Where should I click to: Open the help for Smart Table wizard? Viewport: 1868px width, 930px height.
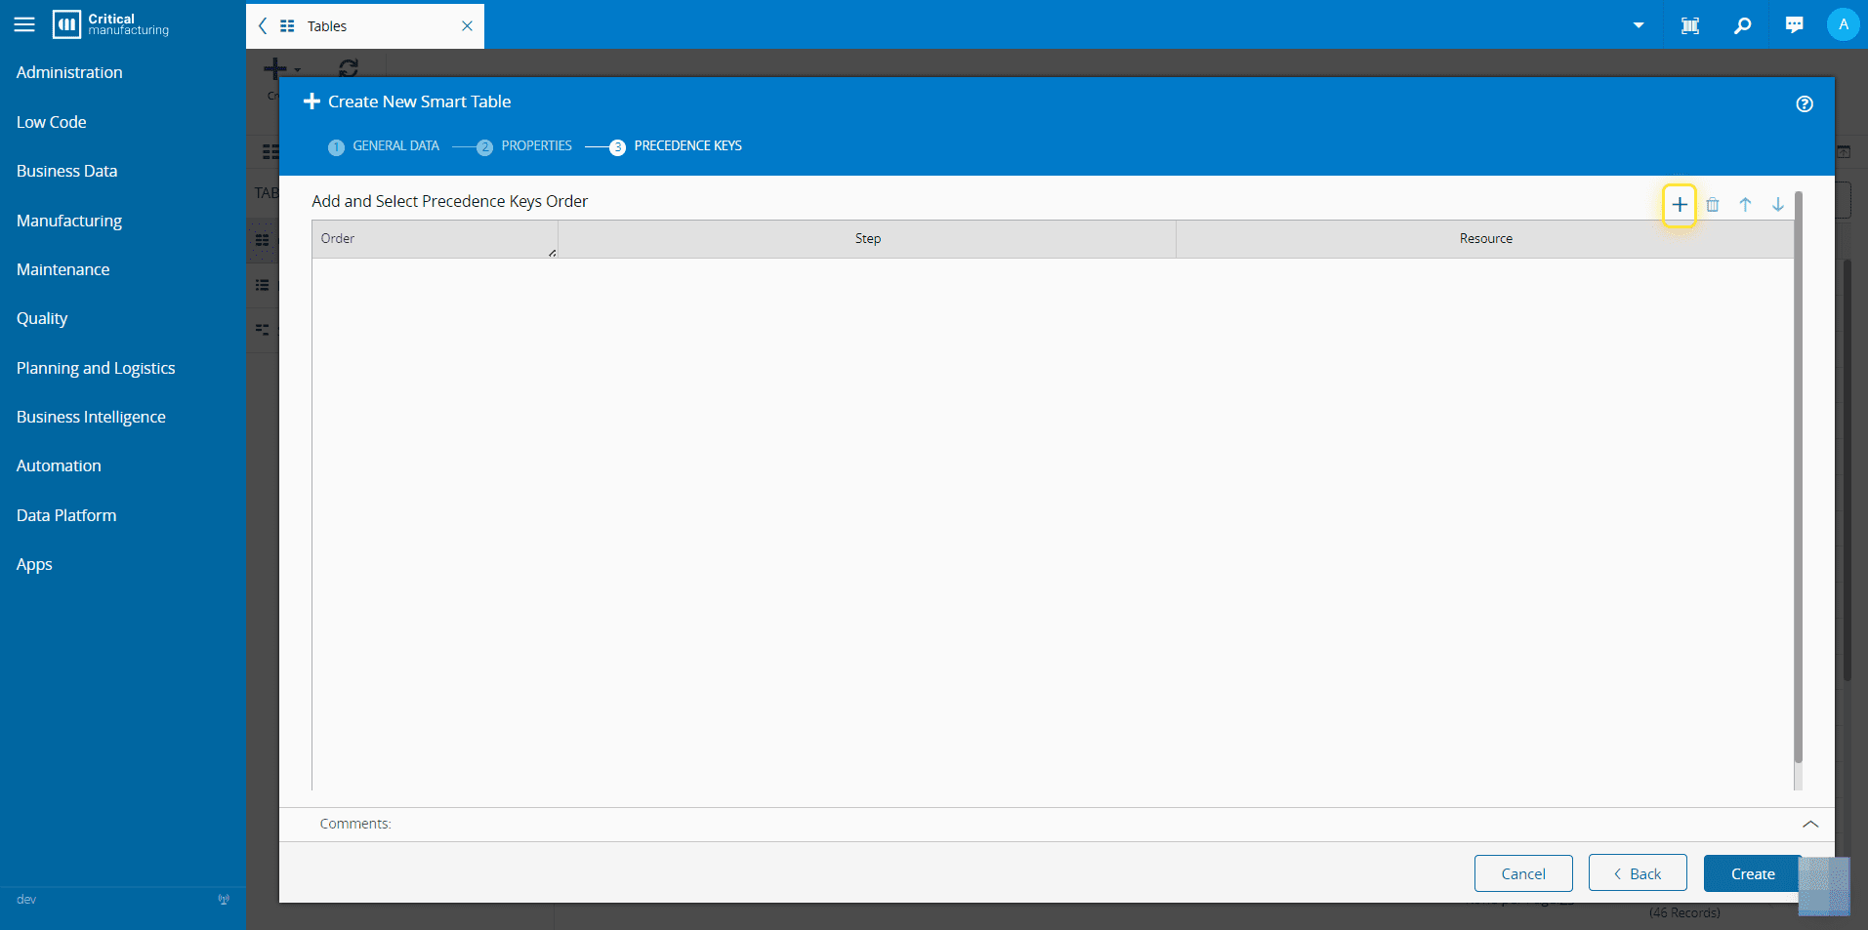(1805, 104)
